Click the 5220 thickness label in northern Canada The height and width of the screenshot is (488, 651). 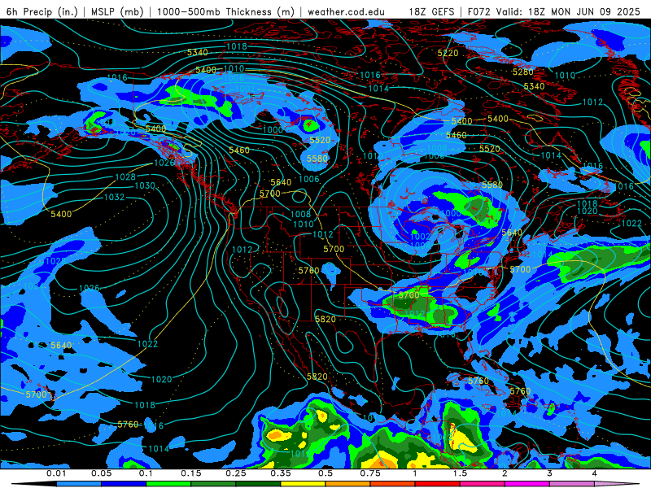click(x=448, y=53)
